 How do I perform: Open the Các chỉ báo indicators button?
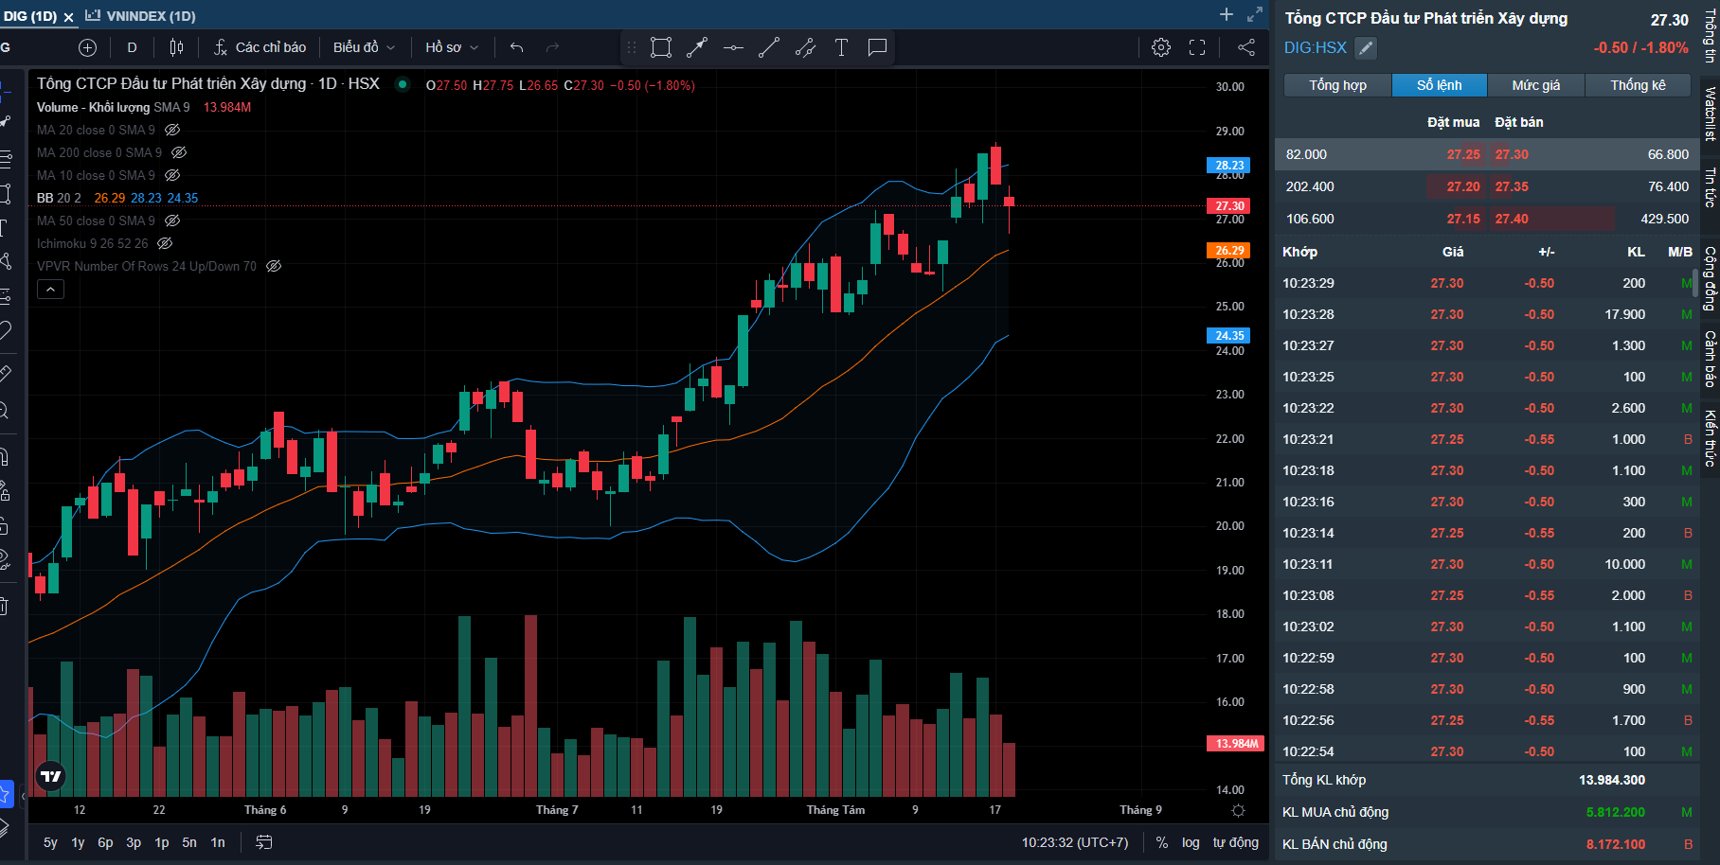click(260, 47)
